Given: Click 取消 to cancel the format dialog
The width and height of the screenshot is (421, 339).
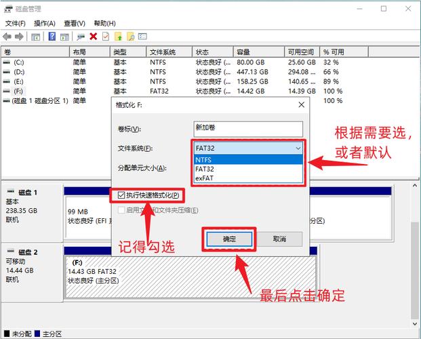Looking at the screenshot, I should 279,239.
